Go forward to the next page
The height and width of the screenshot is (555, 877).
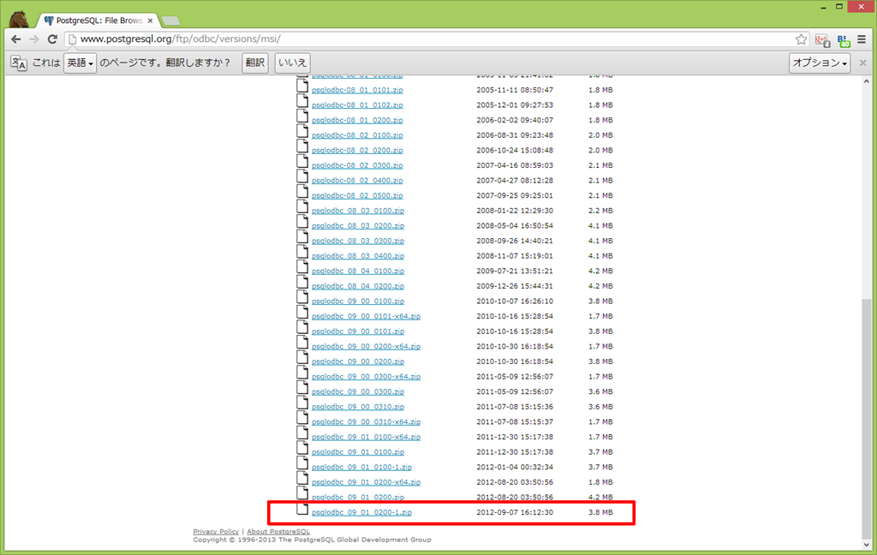[x=34, y=39]
